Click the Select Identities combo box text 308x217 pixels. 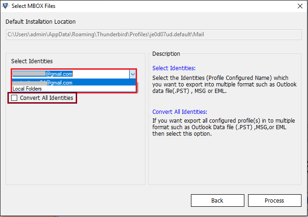click(x=70, y=74)
